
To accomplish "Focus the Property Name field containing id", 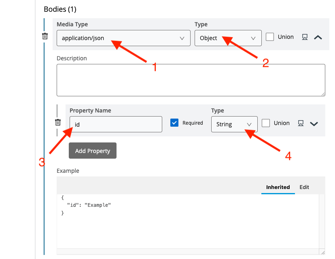I will [116, 124].
